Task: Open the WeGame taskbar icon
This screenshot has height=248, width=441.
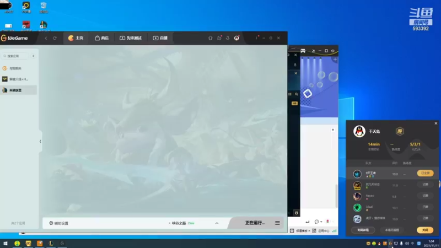Action: tap(62, 244)
